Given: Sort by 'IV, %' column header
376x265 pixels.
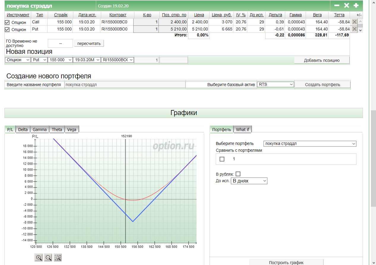Looking at the screenshot, I should pyautogui.click(x=241, y=15).
